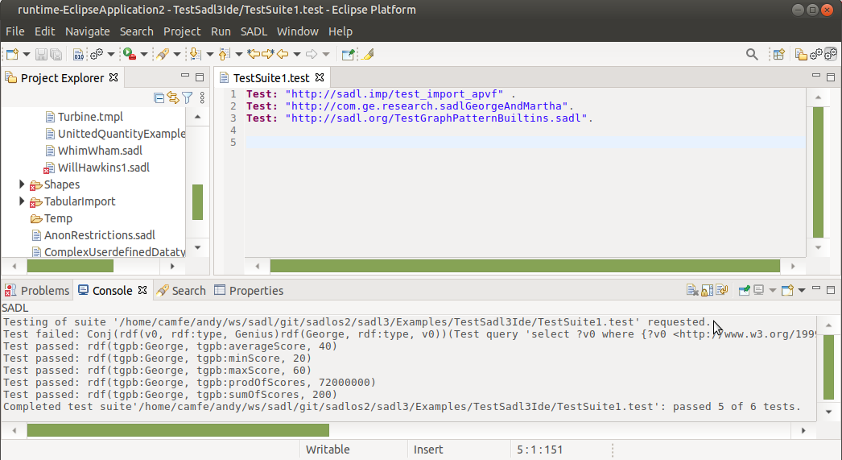Expand the TabularImport folder
The height and width of the screenshot is (460, 842).
point(22,201)
